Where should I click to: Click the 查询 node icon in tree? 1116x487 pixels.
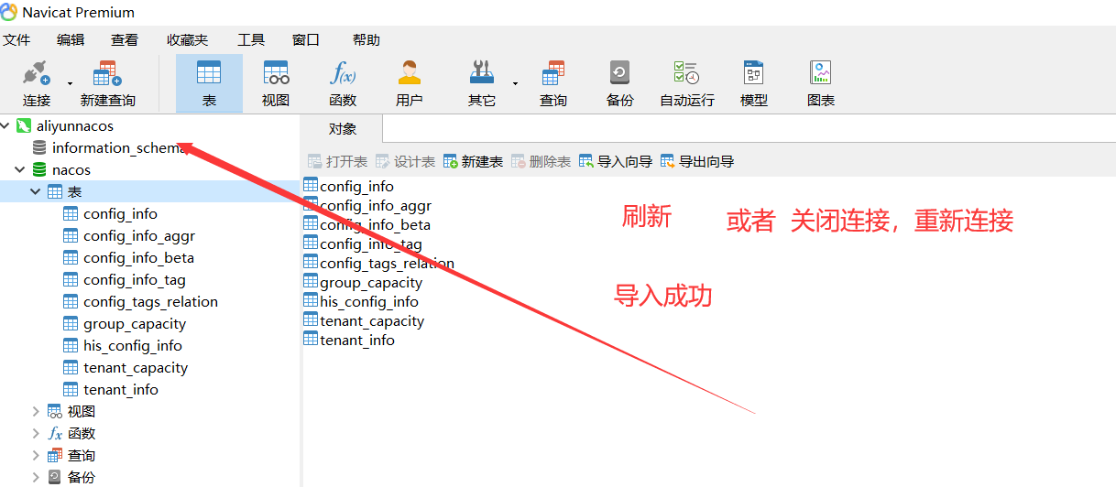click(55, 455)
